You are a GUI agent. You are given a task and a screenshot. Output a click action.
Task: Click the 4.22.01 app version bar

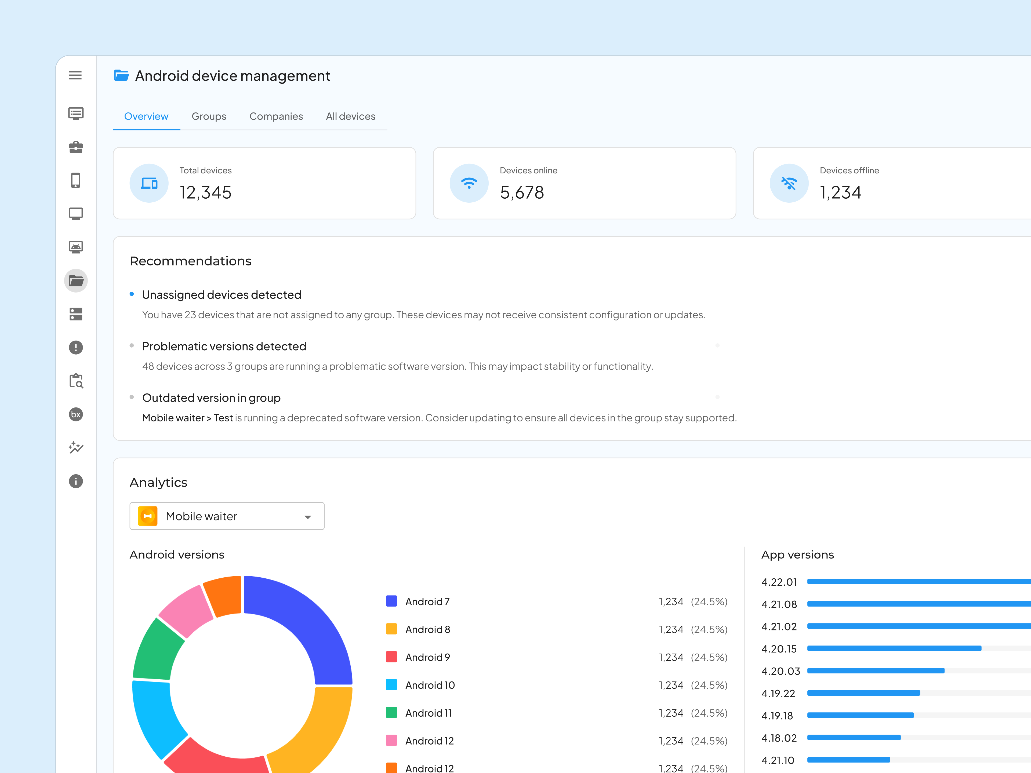pyautogui.click(x=919, y=582)
